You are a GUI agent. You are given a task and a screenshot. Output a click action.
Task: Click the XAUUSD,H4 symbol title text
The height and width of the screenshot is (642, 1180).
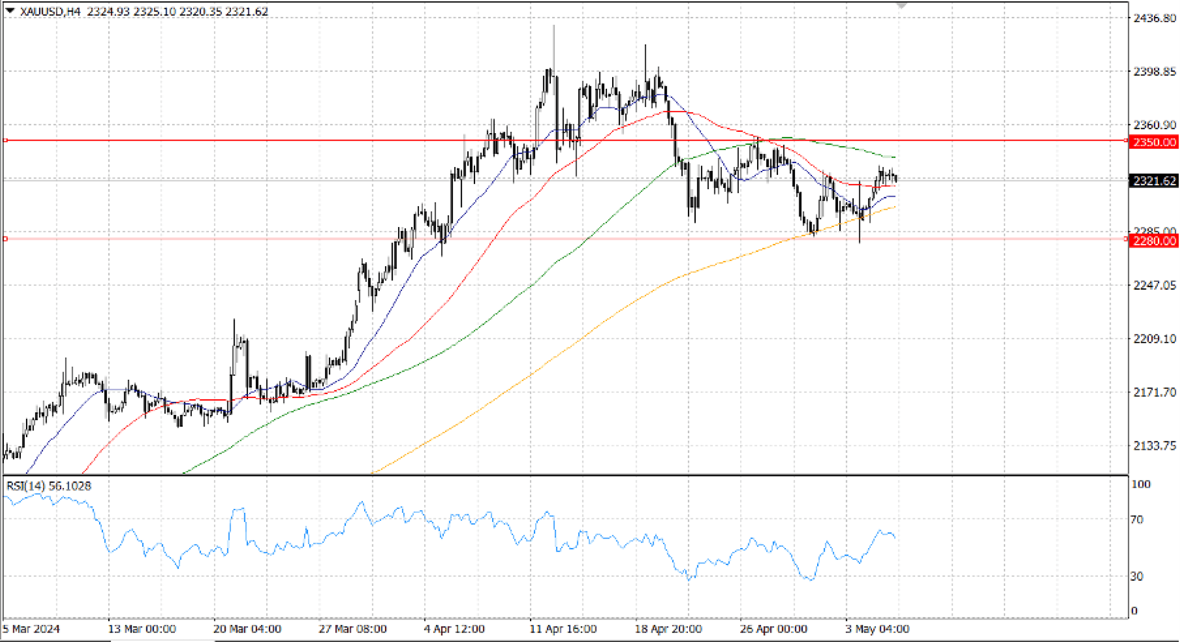pyautogui.click(x=50, y=11)
